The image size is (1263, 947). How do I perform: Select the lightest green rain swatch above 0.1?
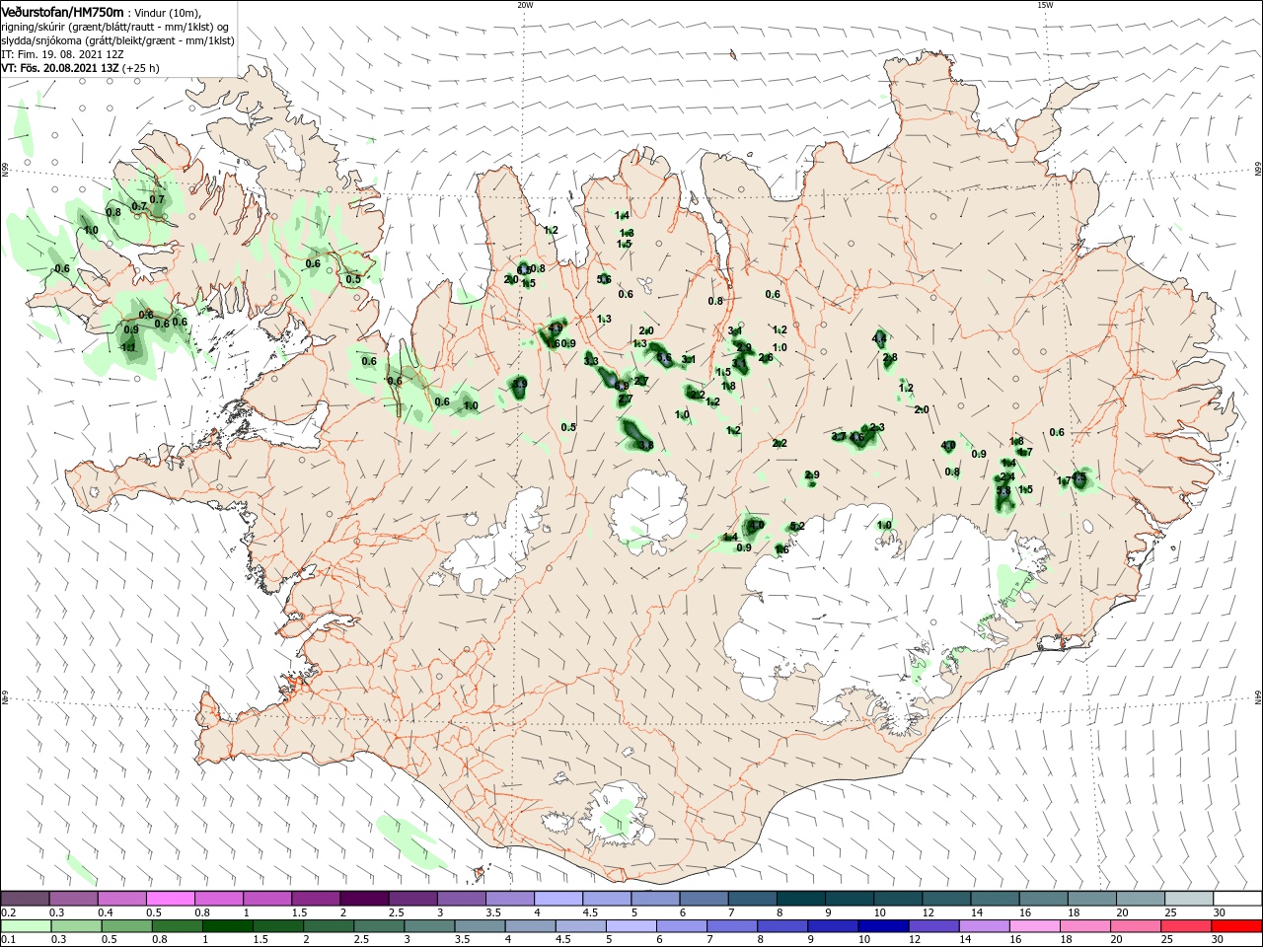pyautogui.click(x=26, y=926)
